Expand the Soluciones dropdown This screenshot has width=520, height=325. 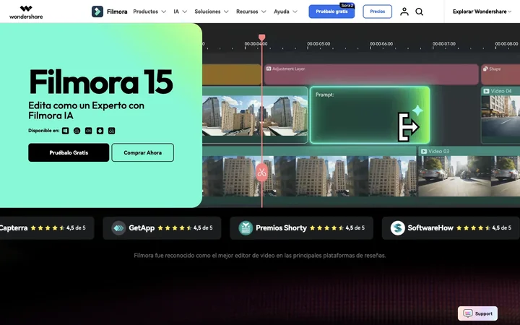(211, 12)
